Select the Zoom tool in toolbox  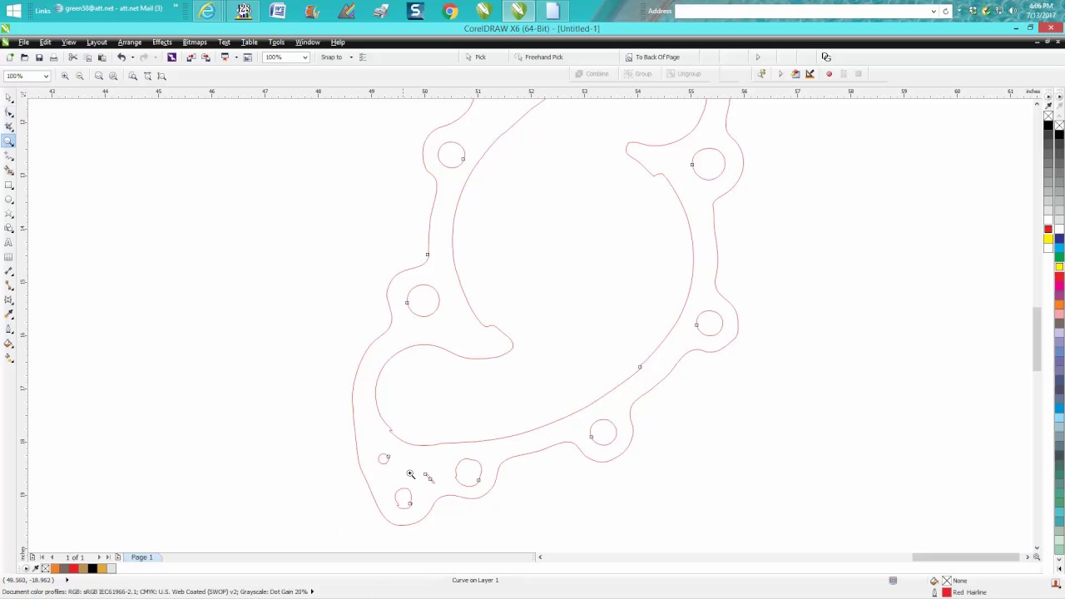click(8, 141)
